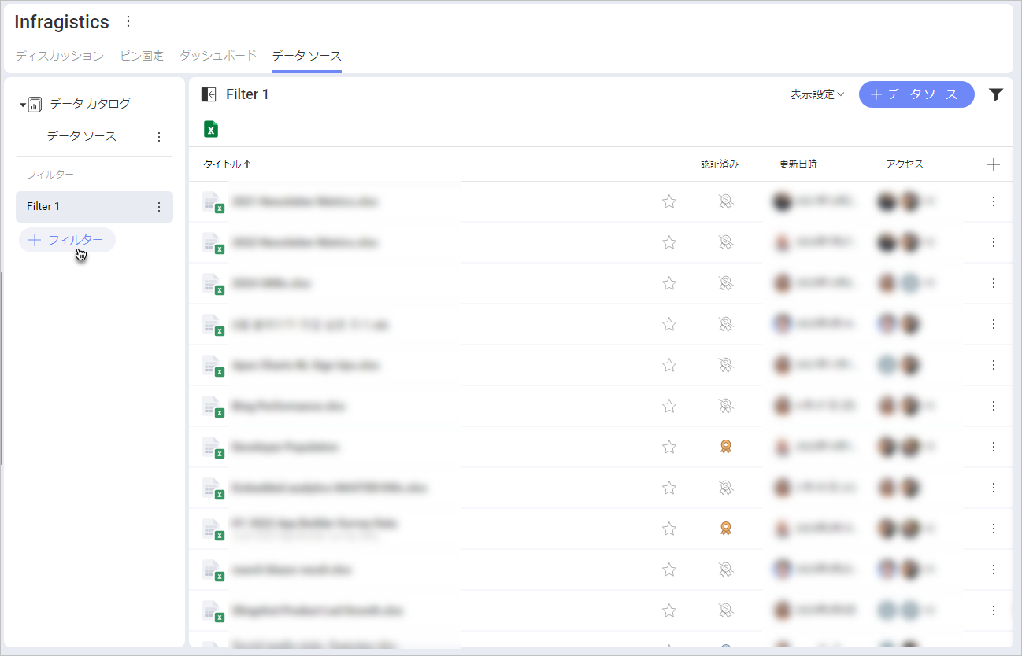Select the データ ソース tab
The height and width of the screenshot is (656, 1022).
coord(307,56)
